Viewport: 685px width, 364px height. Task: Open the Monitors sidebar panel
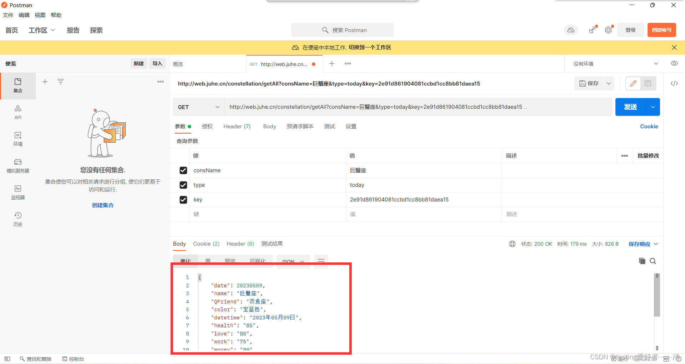pyautogui.click(x=18, y=193)
